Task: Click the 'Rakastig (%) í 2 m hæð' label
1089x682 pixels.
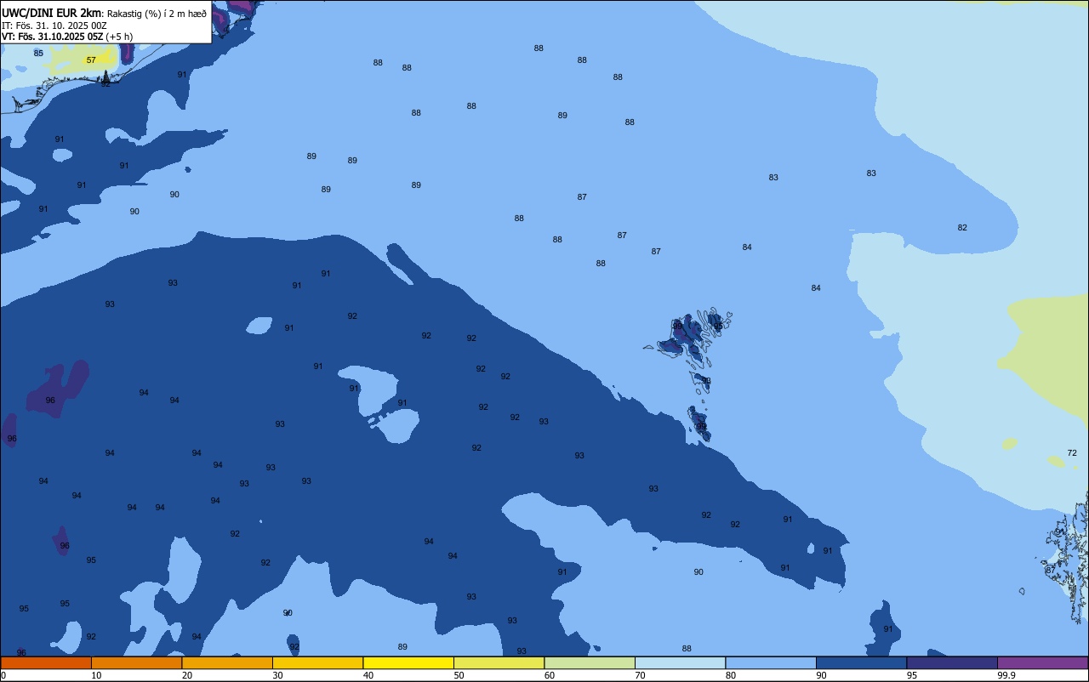Action: coord(157,13)
